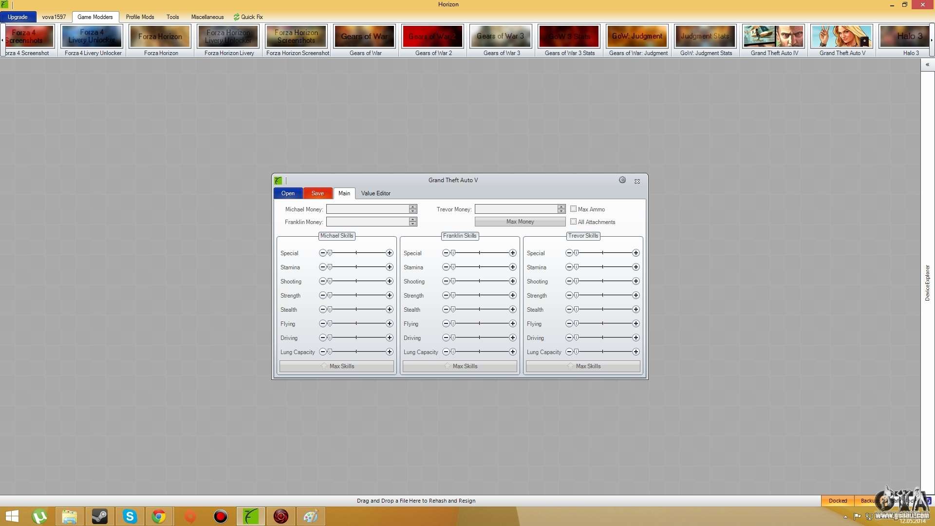Switch to the Value Editor tab
The height and width of the screenshot is (526, 935).
(x=376, y=193)
